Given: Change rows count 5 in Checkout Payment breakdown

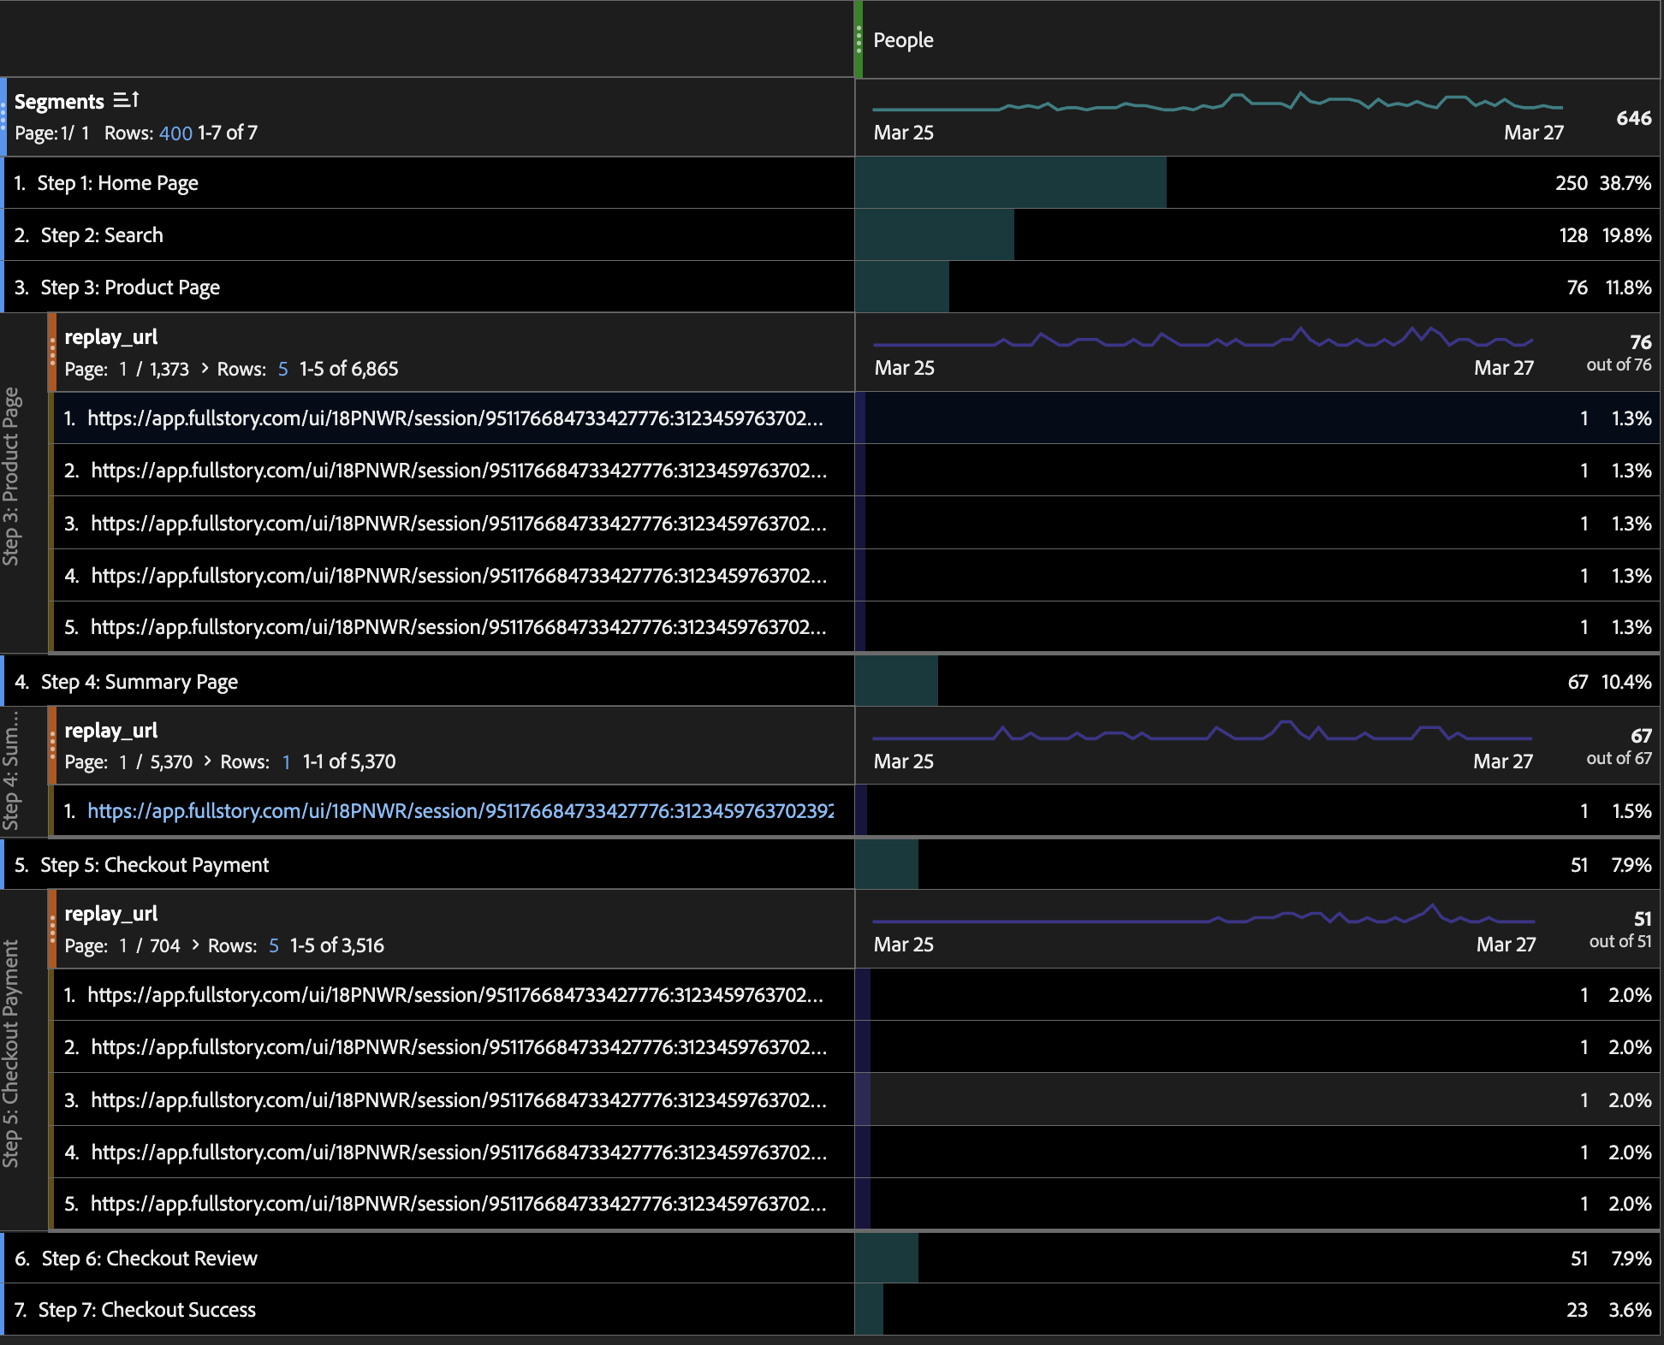Looking at the screenshot, I should tap(273, 945).
